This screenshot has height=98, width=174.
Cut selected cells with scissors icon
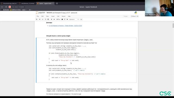point(43,19)
